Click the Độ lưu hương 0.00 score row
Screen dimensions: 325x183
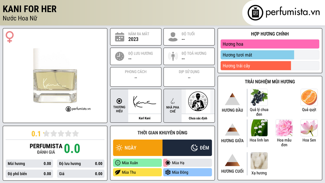81,164
